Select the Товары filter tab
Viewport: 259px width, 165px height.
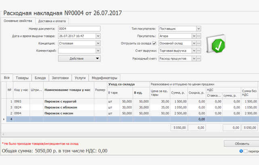[22, 78]
